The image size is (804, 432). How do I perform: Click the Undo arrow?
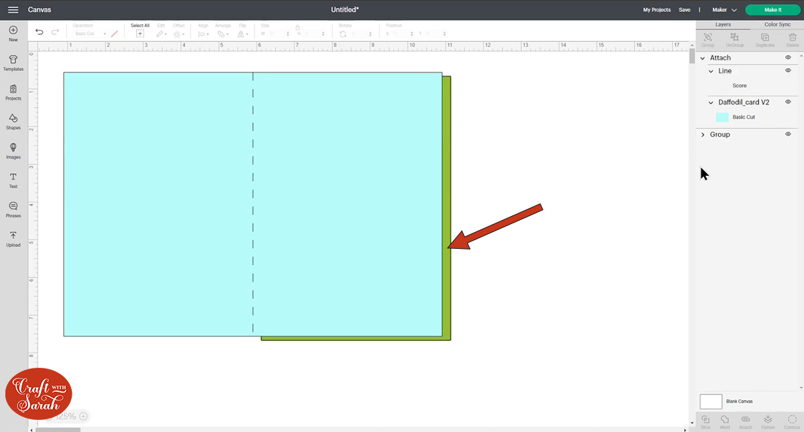40,31
